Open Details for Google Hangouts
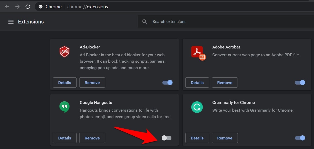This screenshot has height=149, width=314. [65, 138]
